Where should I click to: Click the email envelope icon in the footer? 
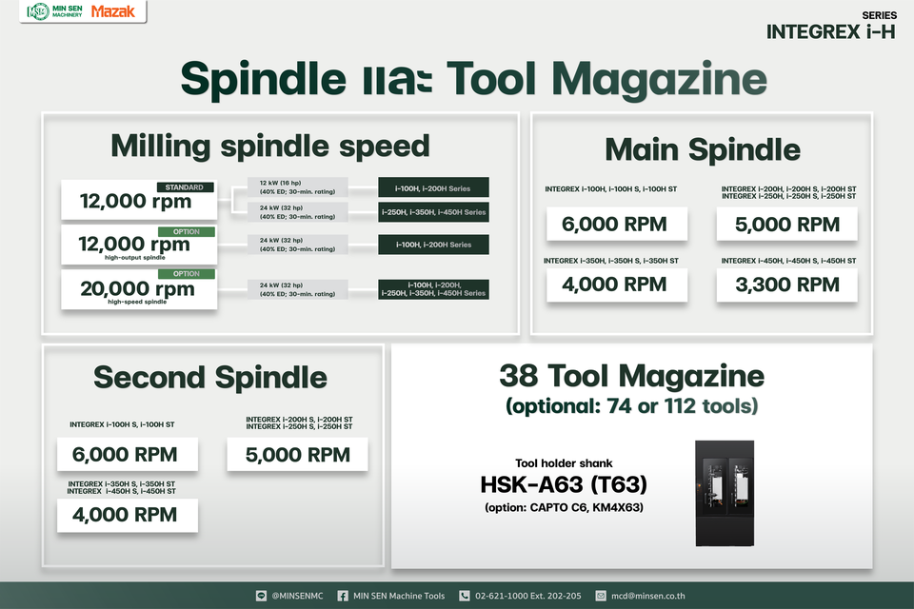click(602, 596)
